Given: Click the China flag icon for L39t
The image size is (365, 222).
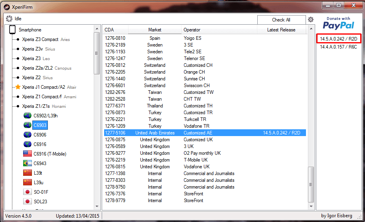Looking at the screenshot, I should click(x=28, y=173).
